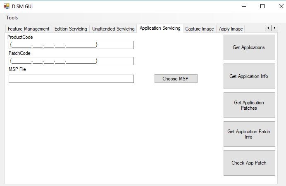This screenshot has width=286, height=186.
Task: Maximize the DISM GUI window
Action: (x=262, y=6)
